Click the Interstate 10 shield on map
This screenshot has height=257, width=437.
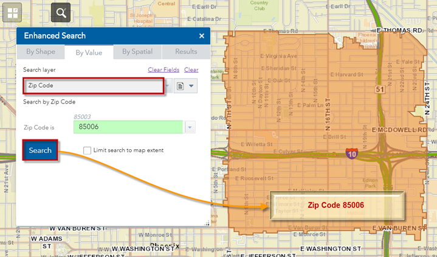351,153
